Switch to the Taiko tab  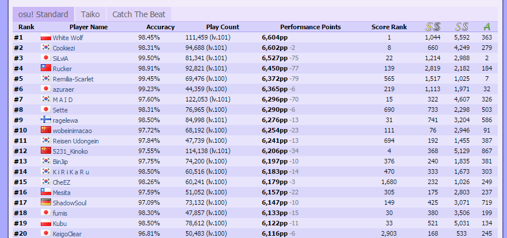90,14
